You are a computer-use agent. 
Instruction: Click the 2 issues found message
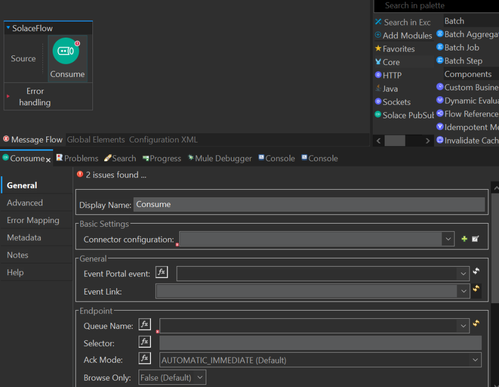116,175
